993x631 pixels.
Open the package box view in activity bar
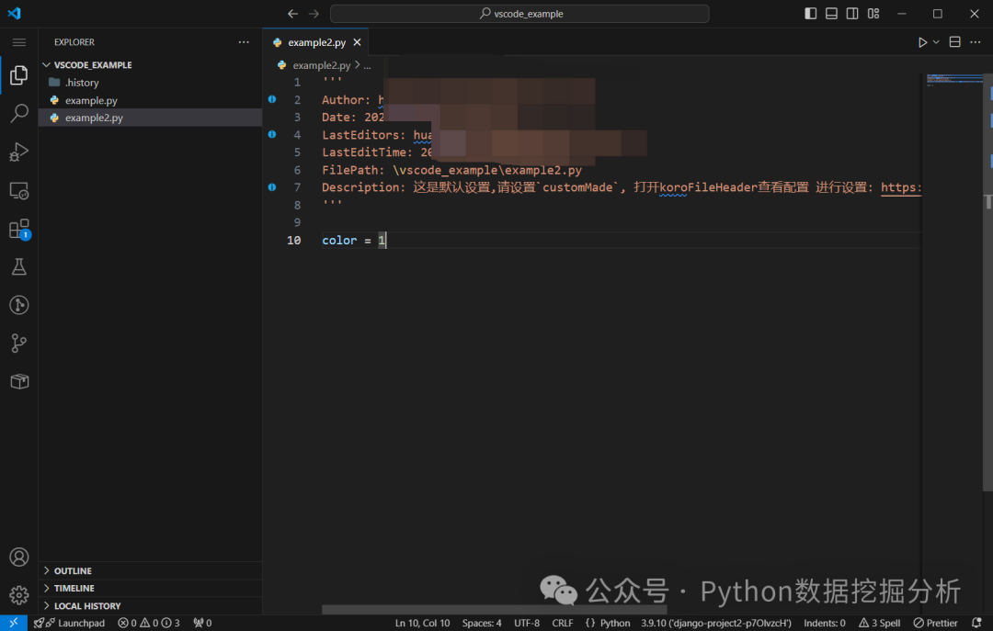click(19, 382)
